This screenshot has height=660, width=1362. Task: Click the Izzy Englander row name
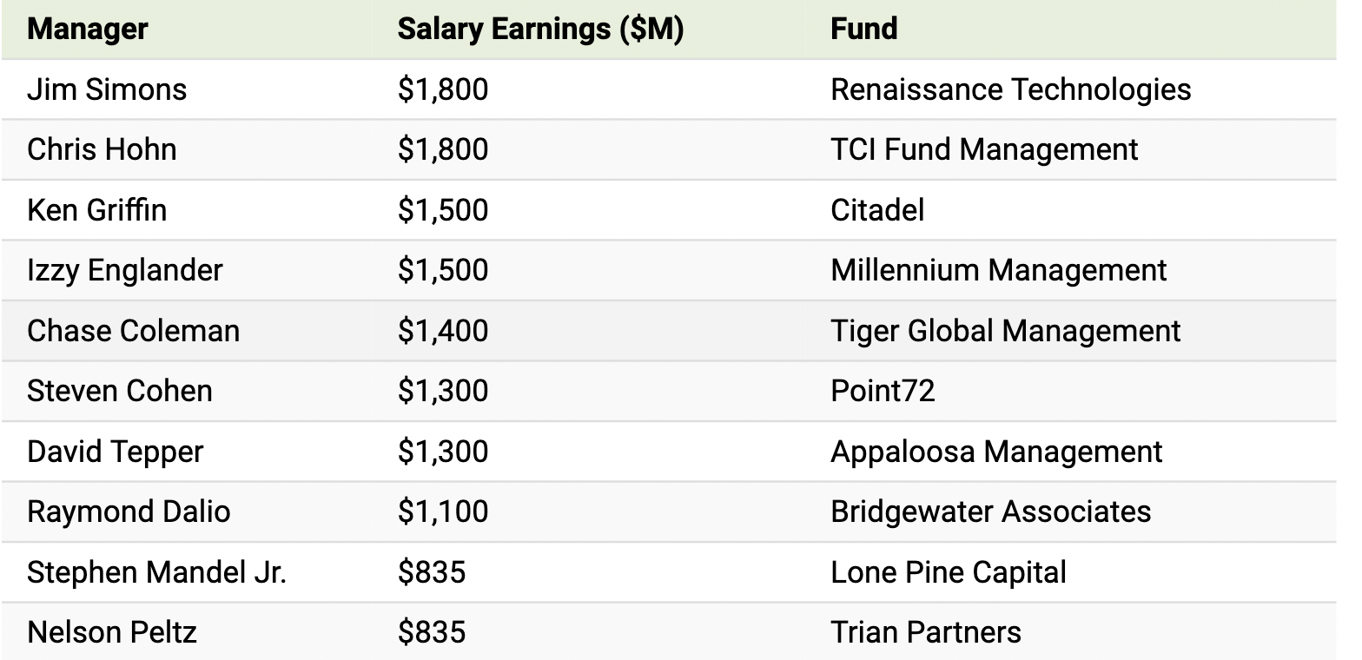pyautogui.click(x=124, y=270)
